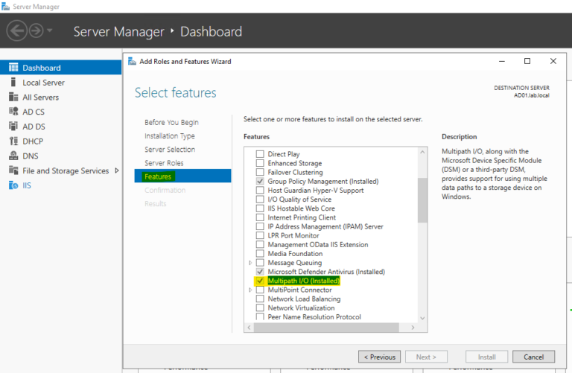Select the DNS role icon

point(13,156)
